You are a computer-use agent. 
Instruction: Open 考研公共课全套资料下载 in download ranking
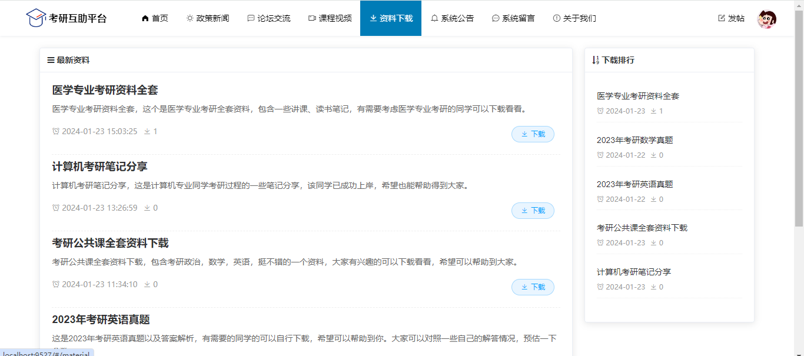642,228
